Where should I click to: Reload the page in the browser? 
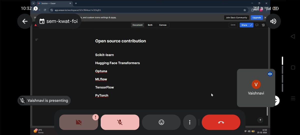point(45,10)
